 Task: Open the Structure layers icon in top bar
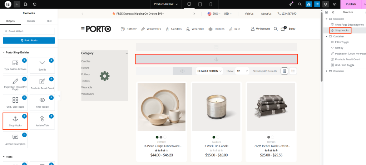point(325,4)
